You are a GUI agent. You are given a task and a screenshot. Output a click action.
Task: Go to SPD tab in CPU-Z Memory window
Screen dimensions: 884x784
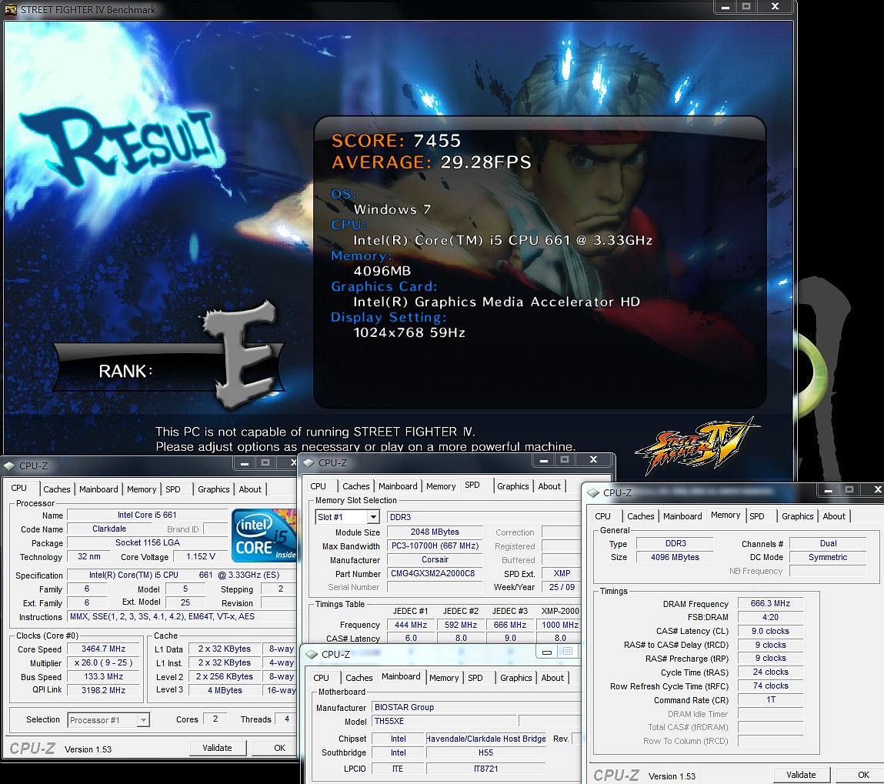tap(757, 515)
